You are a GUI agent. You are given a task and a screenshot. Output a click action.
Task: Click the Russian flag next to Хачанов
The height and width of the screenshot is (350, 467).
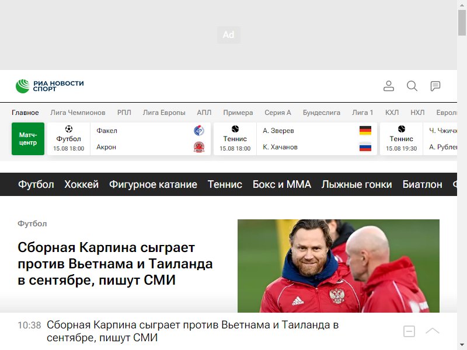(x=365, y=147)
